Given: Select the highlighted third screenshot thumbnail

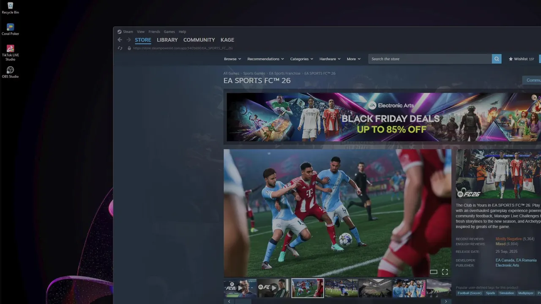Looking at the screenshot, I should (308, 288).
